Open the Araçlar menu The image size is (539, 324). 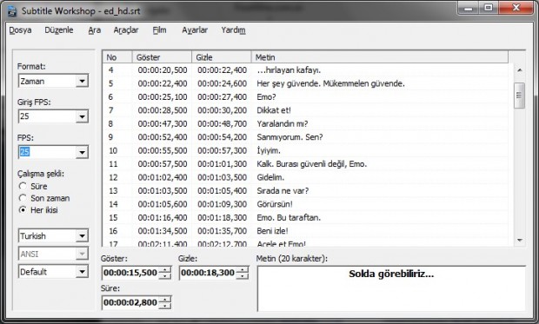click(126, 30)
